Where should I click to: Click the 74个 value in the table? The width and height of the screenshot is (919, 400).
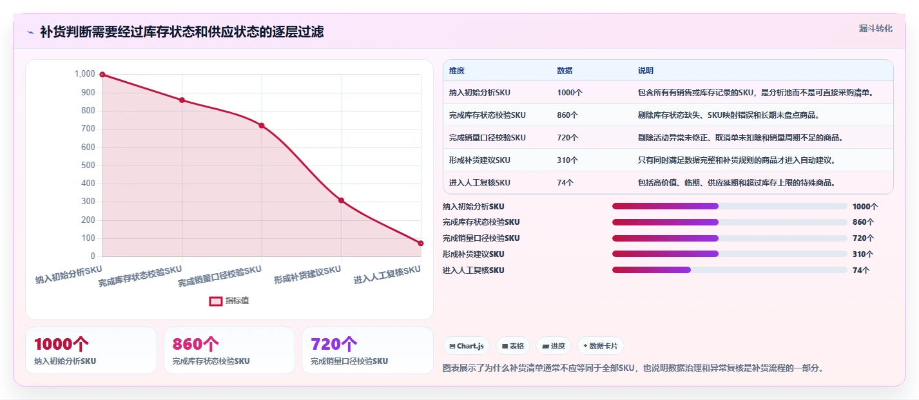coord(565,183)
